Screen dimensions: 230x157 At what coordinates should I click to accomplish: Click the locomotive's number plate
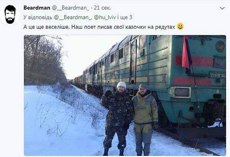pos(218,75)
